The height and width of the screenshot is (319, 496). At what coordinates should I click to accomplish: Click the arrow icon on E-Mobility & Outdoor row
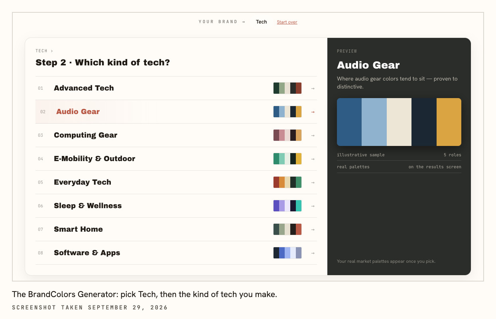pos(313,159)
